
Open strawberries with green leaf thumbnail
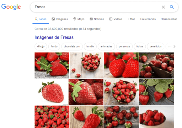pyautogui.click(x=157, y=92)
